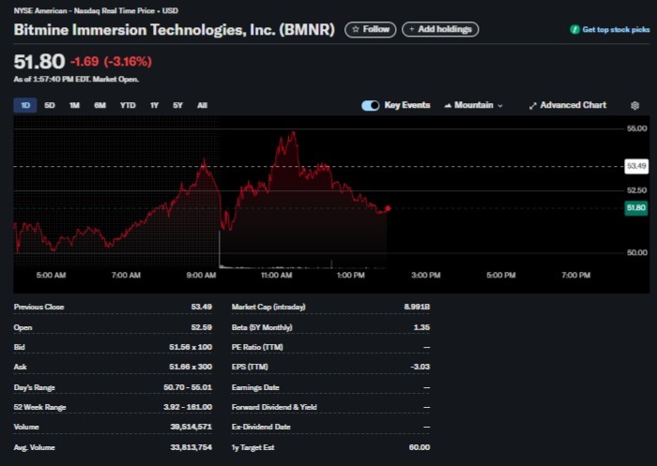Click the Volume value 39,514,571
The width and height of the screenshot is (657, 466).
[191, 427]
